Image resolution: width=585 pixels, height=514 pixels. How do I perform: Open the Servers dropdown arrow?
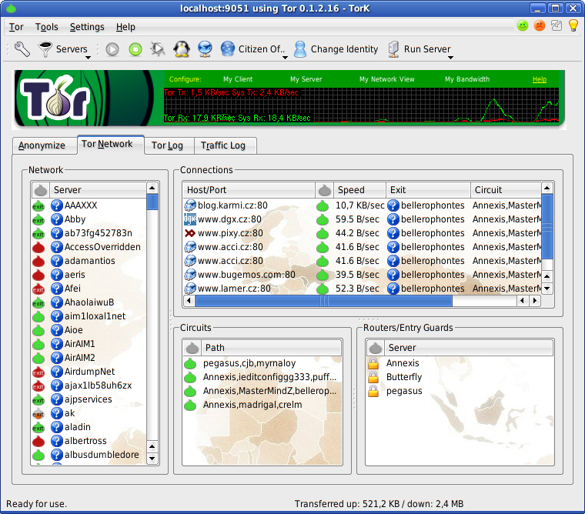[88, 58]
